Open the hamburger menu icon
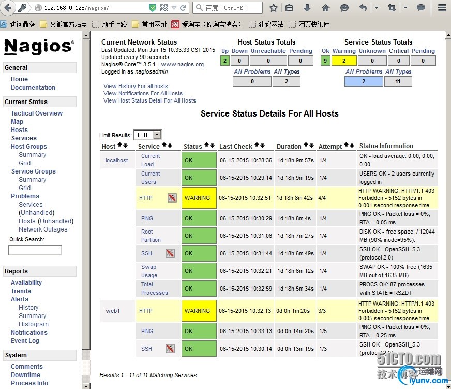Image resolution: width=451 pixels, height=389 pixels. point(442,7)
